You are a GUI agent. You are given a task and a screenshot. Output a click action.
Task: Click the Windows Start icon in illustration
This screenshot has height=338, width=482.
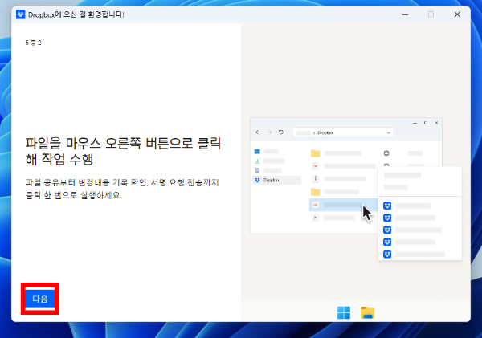(x=344, y=313)
